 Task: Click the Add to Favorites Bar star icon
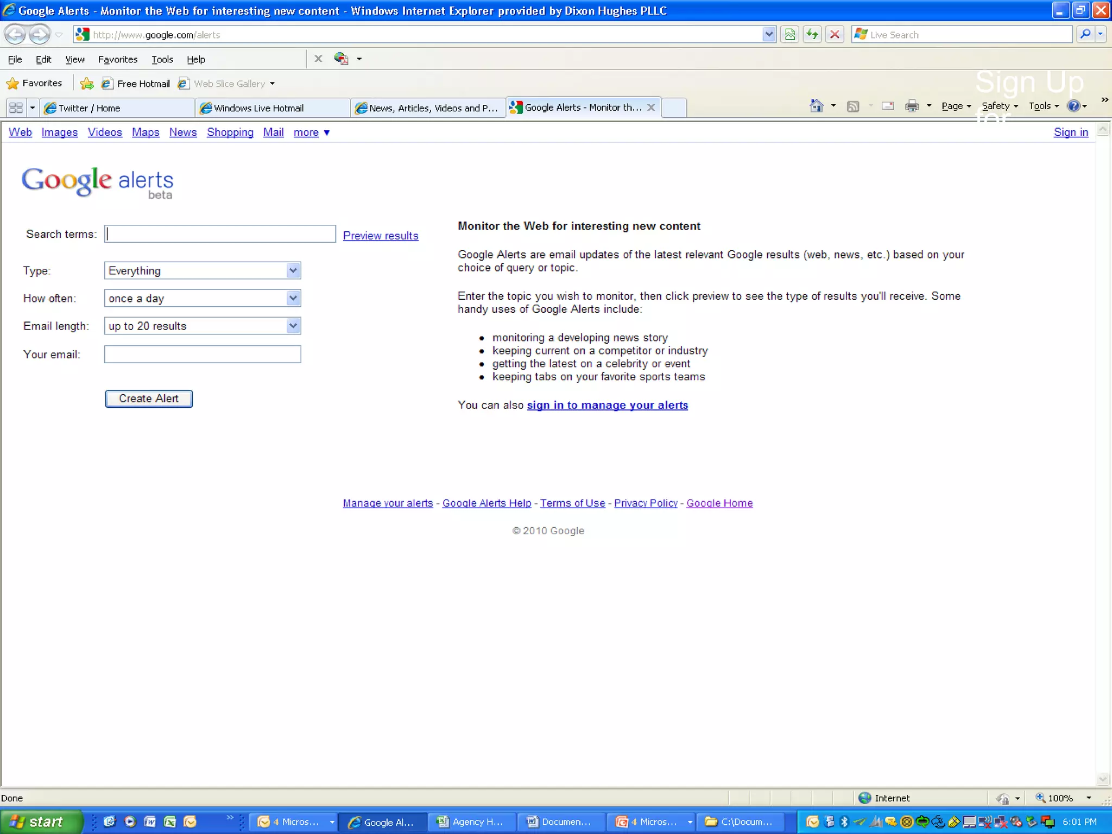click(86, 84)
